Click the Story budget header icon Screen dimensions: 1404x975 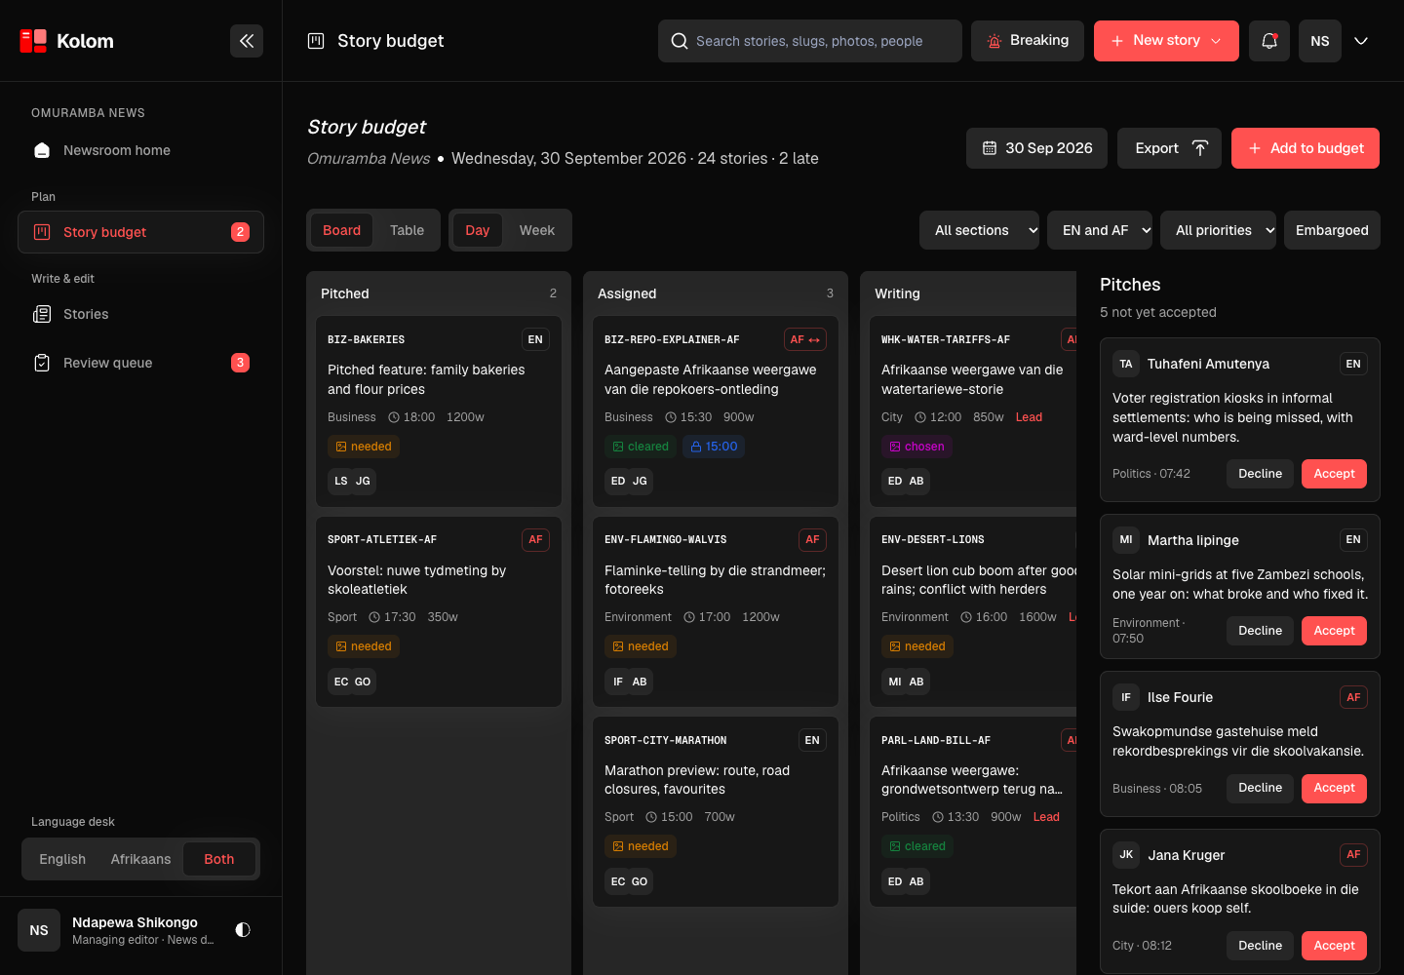(316, 41)
